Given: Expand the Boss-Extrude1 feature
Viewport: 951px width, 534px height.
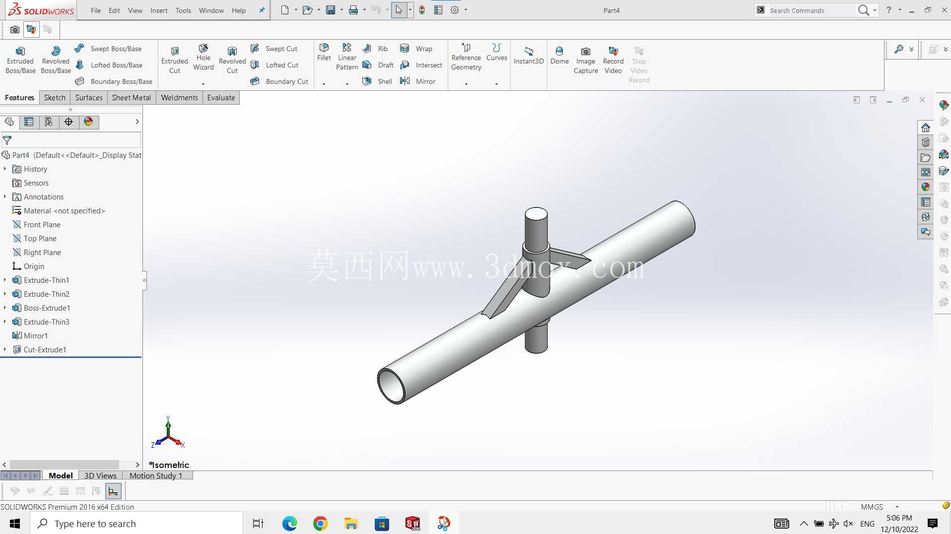Looking at the screenshot, I should pyautogui.click(x=5, y=308).
